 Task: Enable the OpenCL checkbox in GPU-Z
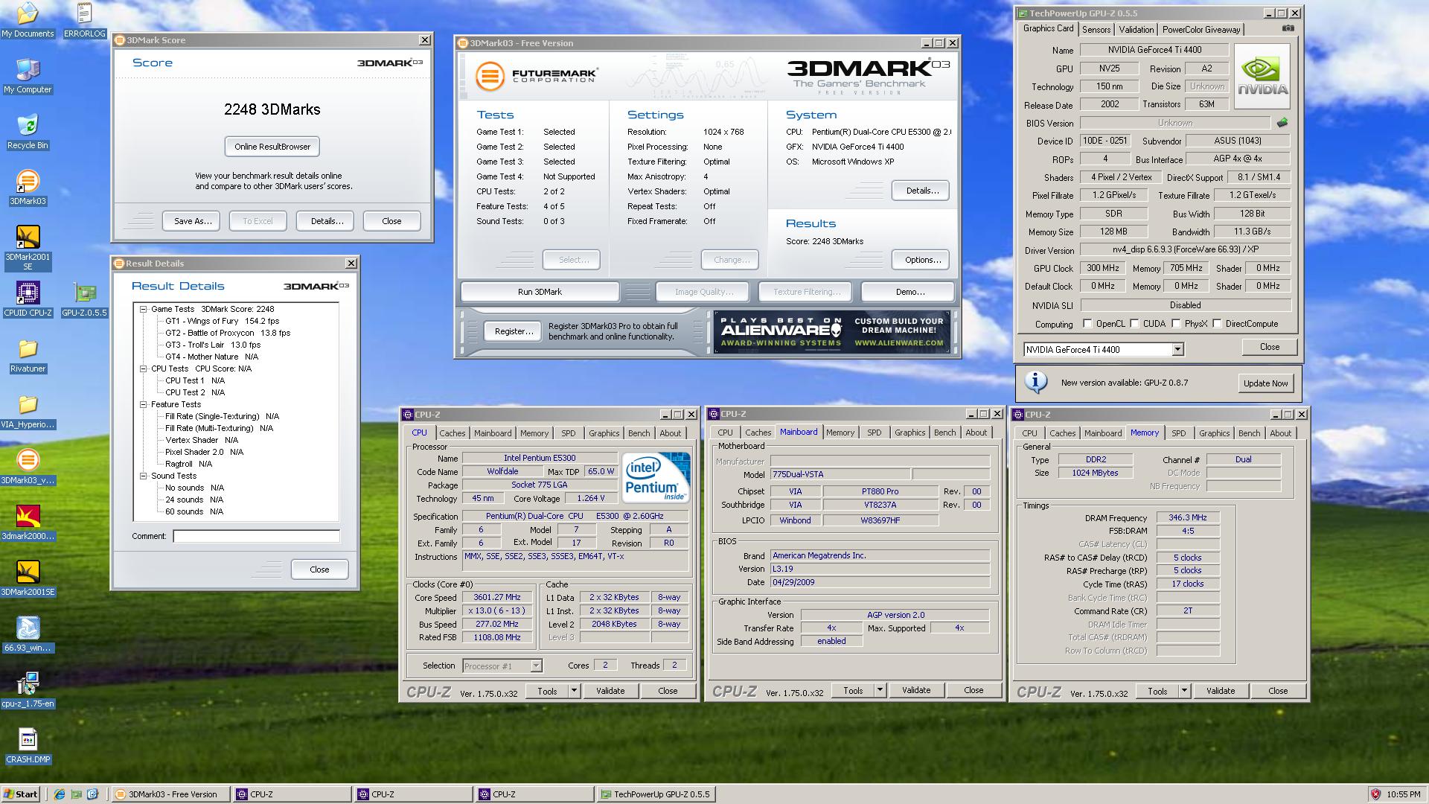pyautogui.click(x=1087, y=324)
